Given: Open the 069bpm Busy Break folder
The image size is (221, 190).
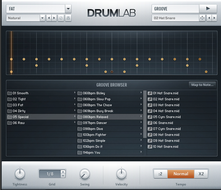Looking at the screenshot, I should click(x=110, y=111).
